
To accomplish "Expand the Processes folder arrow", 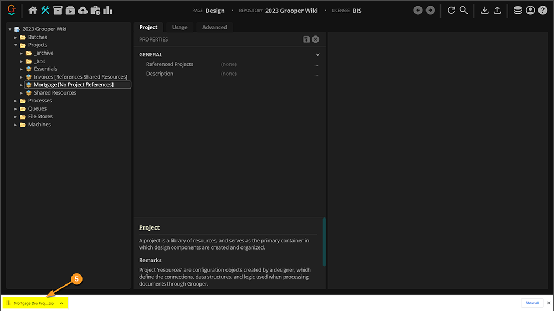I will (x=16, y=101).
